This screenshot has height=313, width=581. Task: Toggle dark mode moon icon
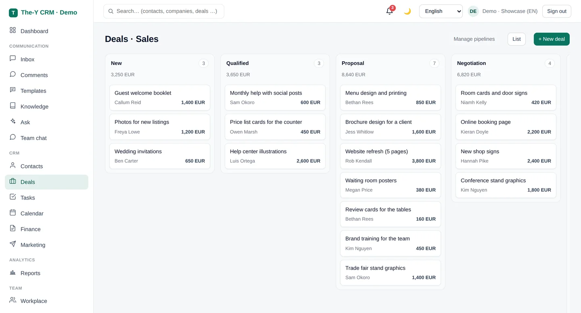408,11
